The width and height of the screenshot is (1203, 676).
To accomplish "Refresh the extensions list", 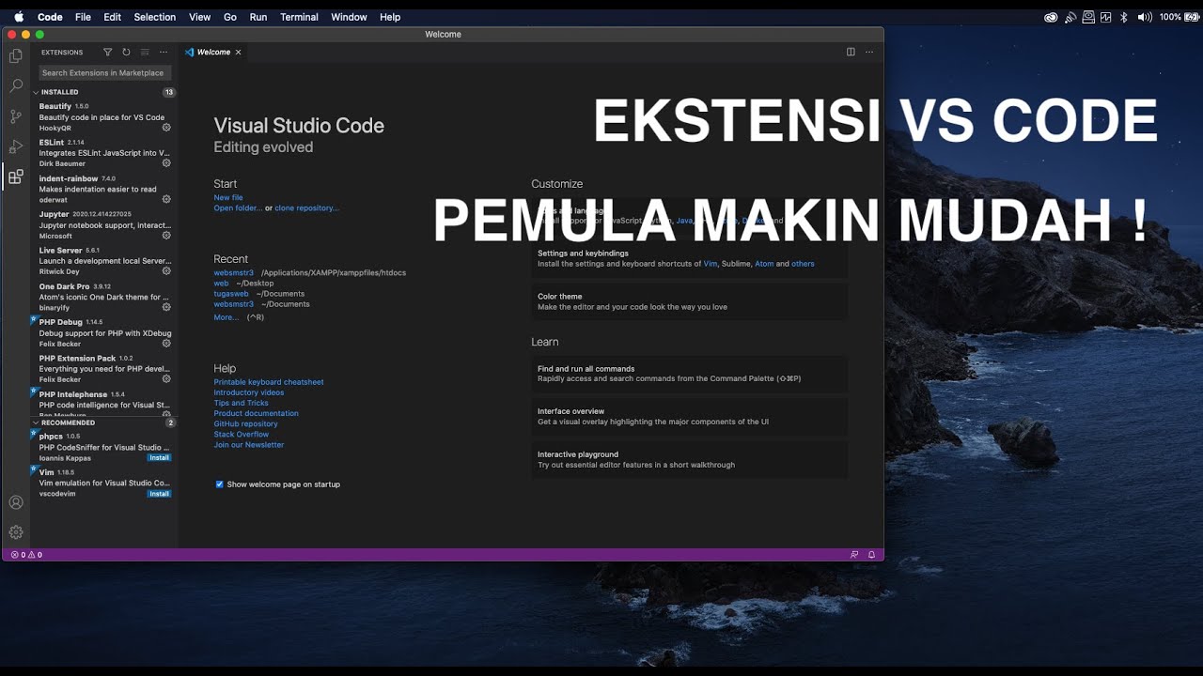I will (126, 53).
